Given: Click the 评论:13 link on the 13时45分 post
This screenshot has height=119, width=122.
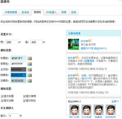Looking at the screenshot, I should coord(104,93).
